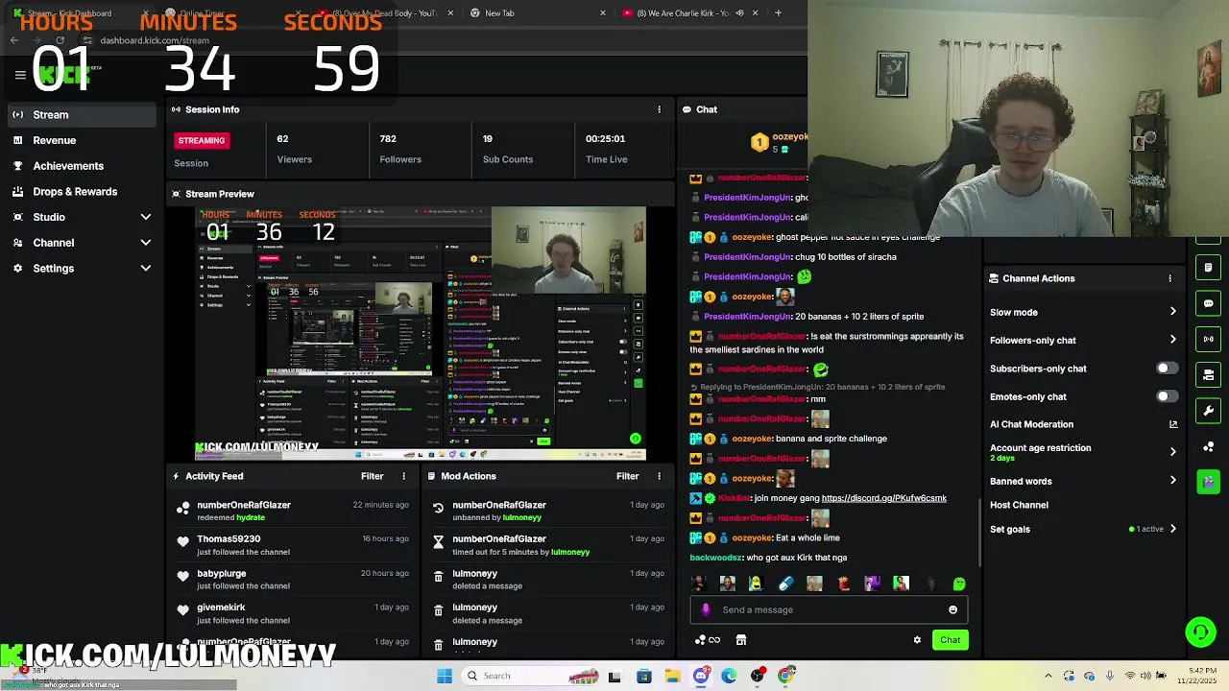Insert the pill emote from quick bar
Screen dimensions: 1229x691
785,584
